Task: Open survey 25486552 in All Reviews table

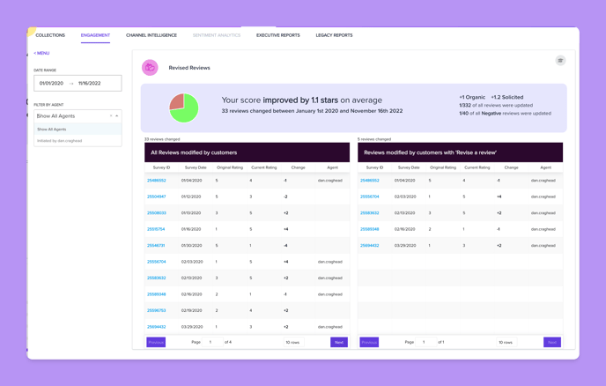Action: pyautogui.click(x=157, y=181)
